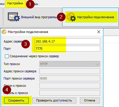Click the dialog title logo icon
The height and width of the screenshot is (107, 119).
(x=4, y=32)
